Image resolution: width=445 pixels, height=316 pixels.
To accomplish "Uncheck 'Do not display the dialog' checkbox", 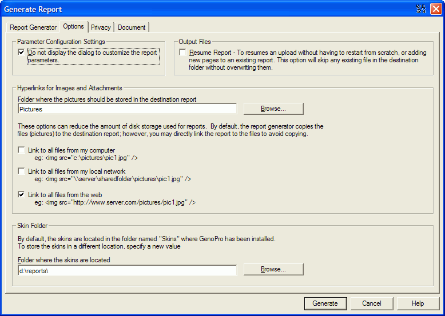I will click(22, 53).
